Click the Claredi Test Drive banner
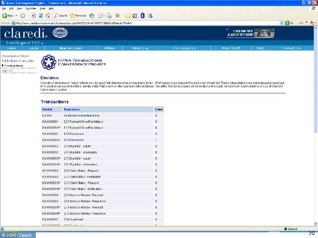The width and height of the screenshot is (318, 238). tap(250, 33)
